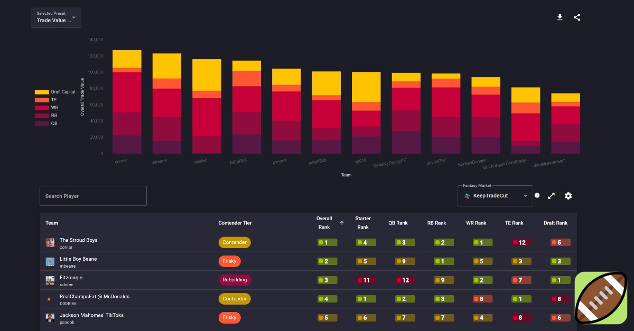Open the Selected Preset dropdown
634x331 pixels.
point(56,17)
